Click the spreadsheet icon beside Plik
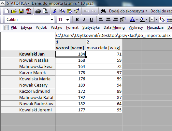 click(x=6, y=27)
